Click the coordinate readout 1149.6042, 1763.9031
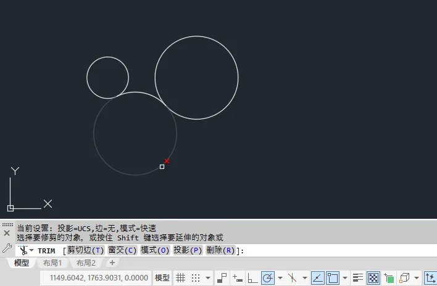 pos(99,277)
